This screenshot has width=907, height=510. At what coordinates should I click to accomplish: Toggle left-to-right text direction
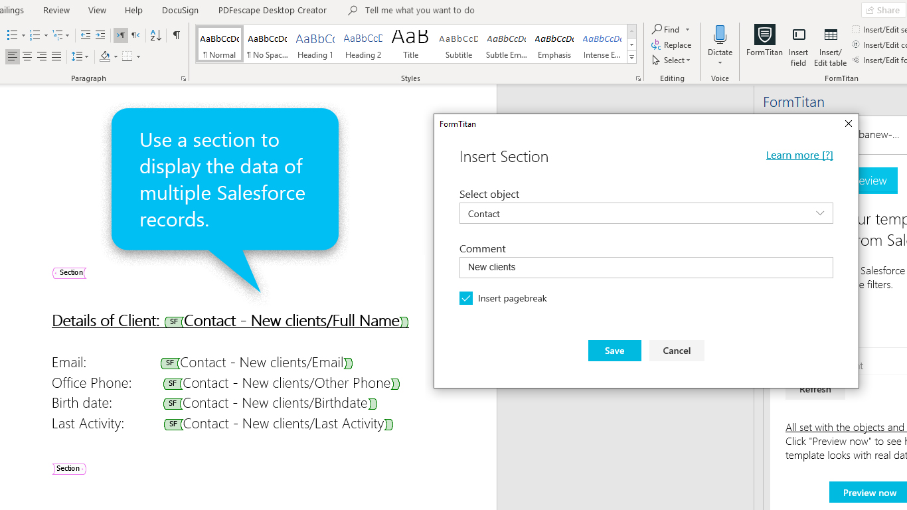[x=120, y=35]
